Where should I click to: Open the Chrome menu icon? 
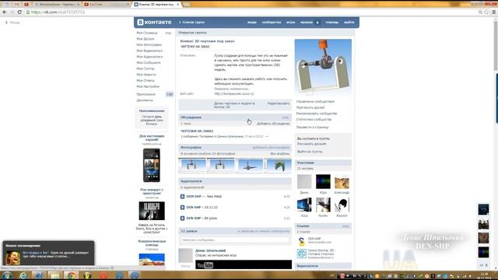[493, 12]
